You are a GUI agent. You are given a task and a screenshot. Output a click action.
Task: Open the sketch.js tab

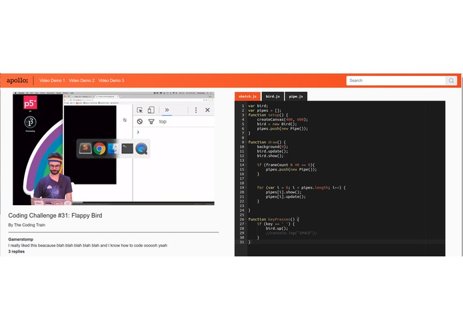pos(247,97)
